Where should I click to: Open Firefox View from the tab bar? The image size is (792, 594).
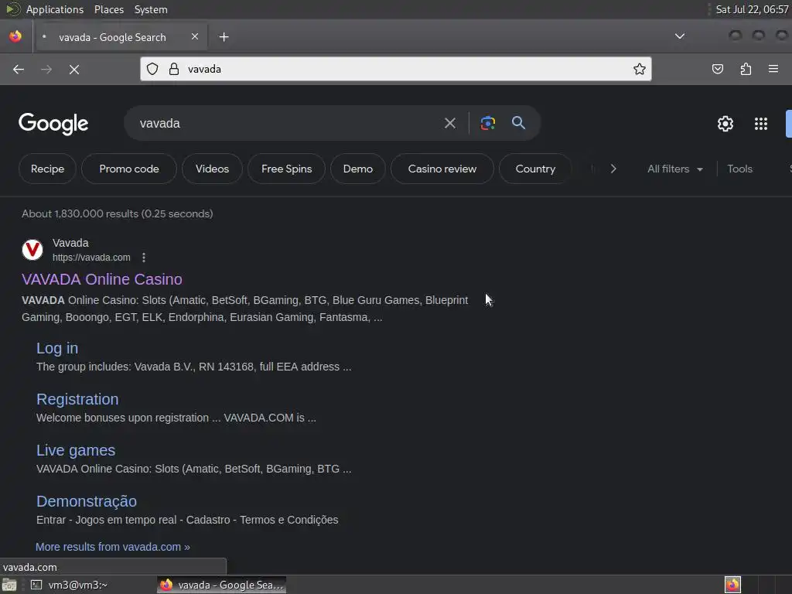[15, 36]
